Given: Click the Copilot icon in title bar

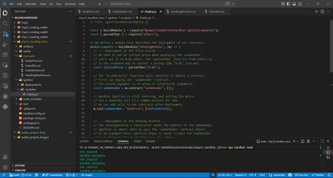Looking at the screenshot, I should click(x=228, y=4).
